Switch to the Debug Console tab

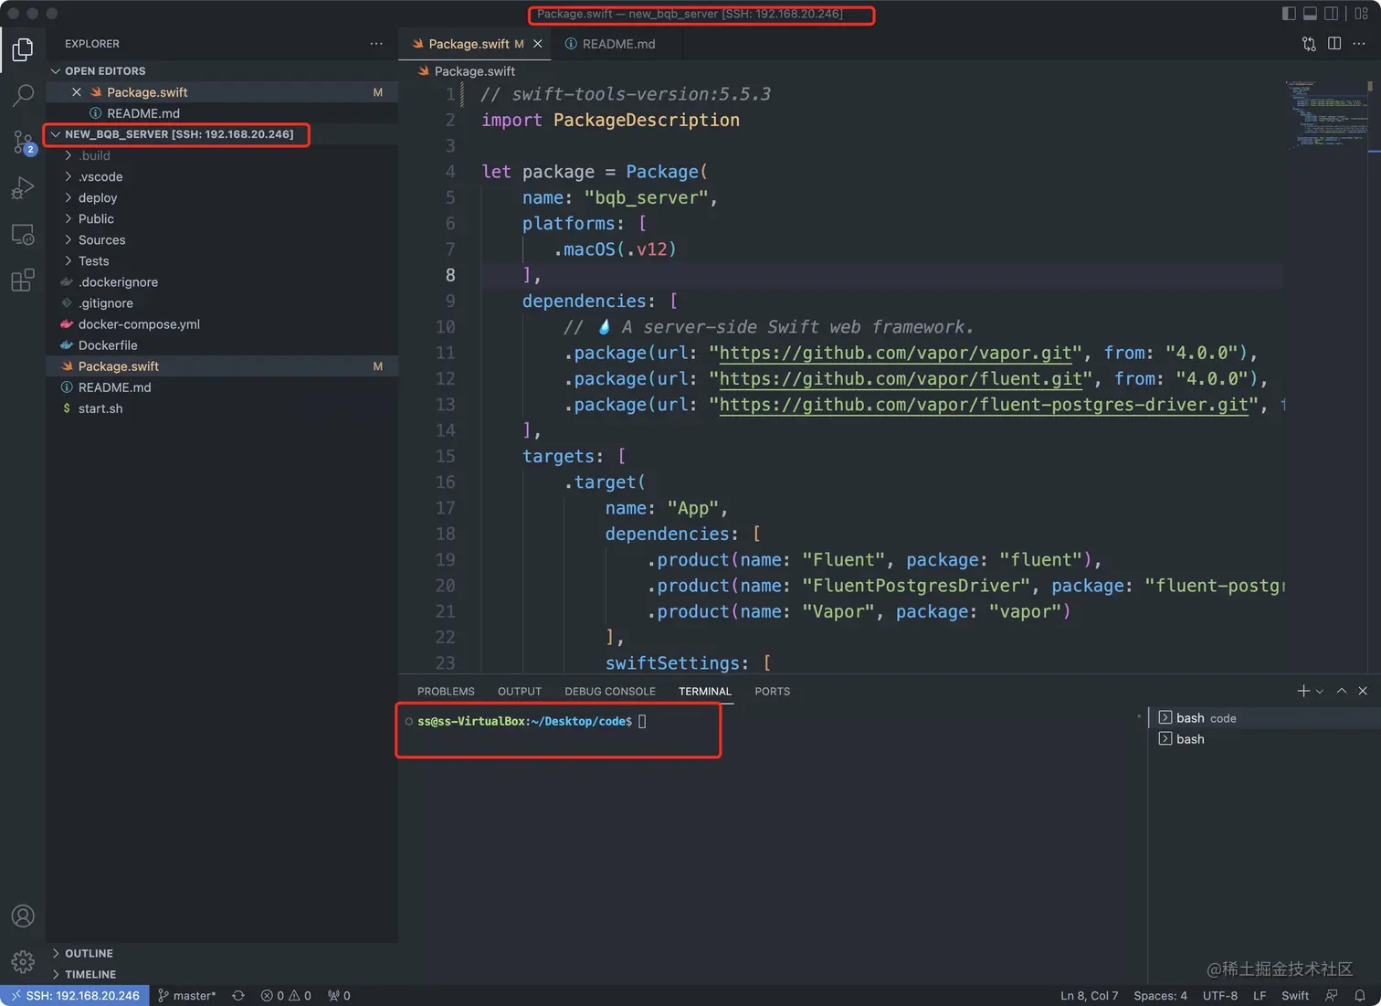[x=610, y=692]
